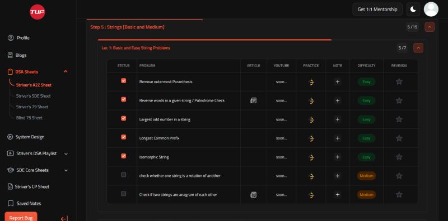Open user profile avatar
The width and height of the screenshot is (448, 221).
(431, 9)
